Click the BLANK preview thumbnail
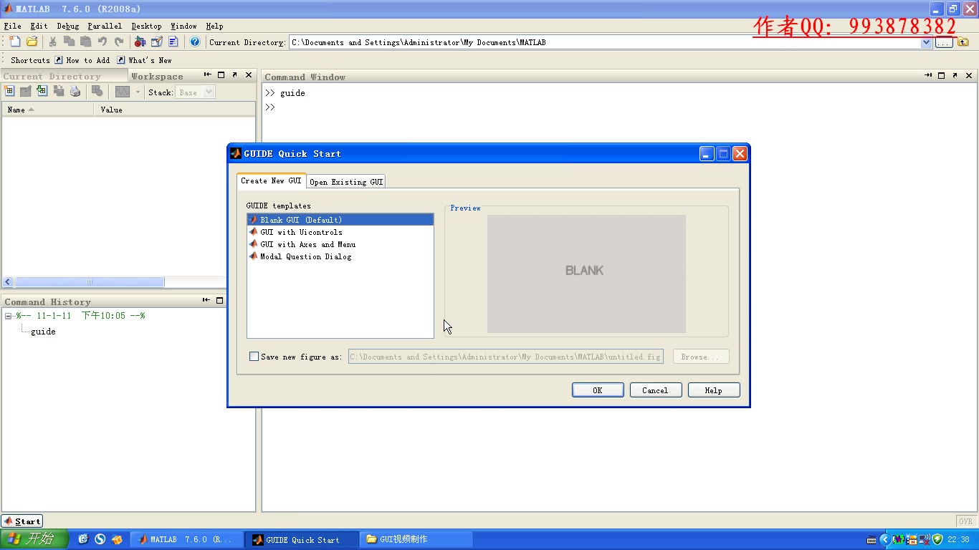This screenshot has width=979, height=550. [x=586, y=274]
